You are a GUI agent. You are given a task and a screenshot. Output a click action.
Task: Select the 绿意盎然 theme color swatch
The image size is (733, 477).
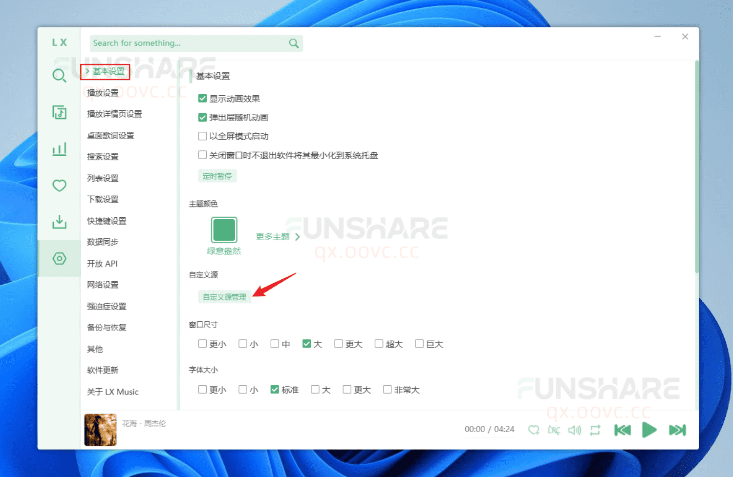tap(224, 229)
